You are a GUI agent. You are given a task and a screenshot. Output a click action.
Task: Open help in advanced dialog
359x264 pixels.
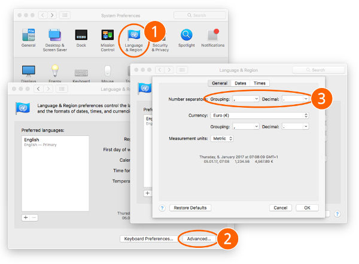tap(162, 208)
